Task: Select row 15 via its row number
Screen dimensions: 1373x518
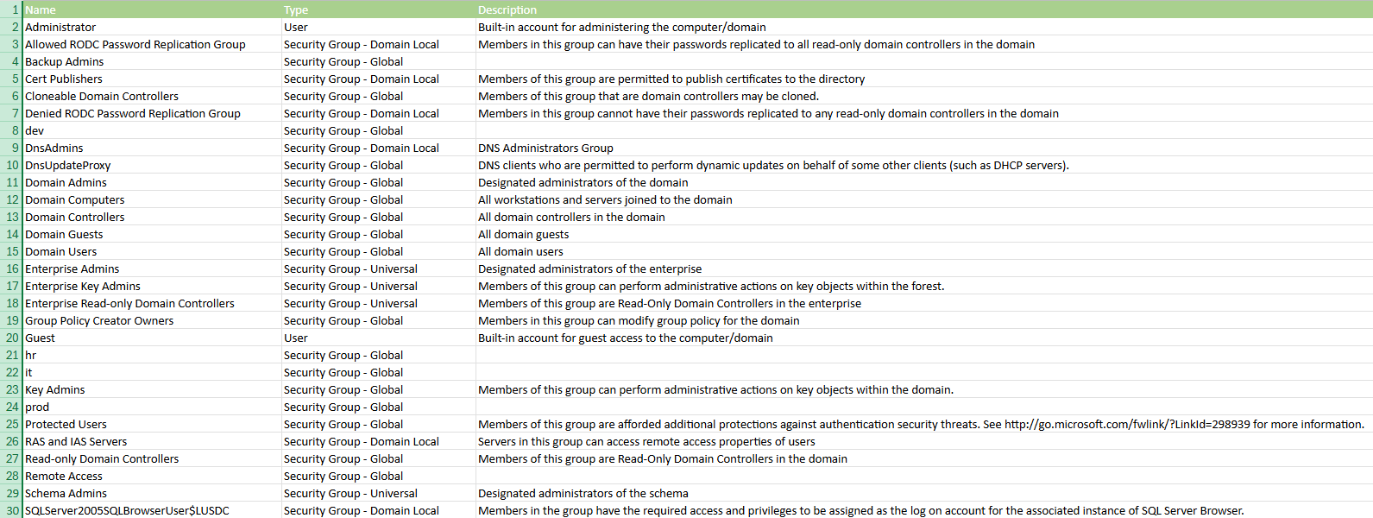Action: (10, 251)
